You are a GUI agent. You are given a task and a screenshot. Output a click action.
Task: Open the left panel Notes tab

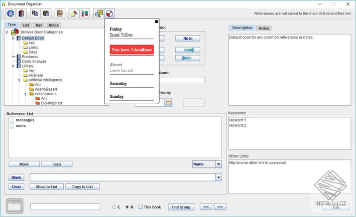tap(53, 25)
